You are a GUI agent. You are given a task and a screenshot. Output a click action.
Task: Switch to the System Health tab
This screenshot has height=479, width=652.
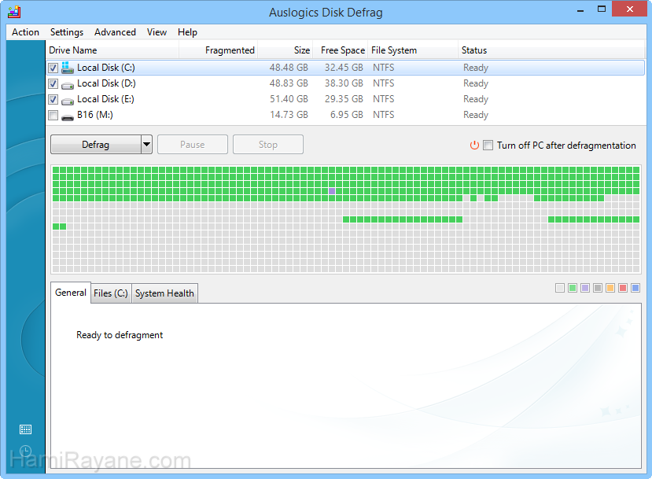tap(164, 293)
